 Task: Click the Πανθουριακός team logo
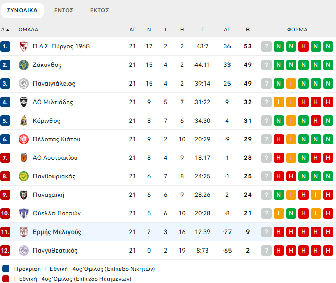click(x=23, y=176)
